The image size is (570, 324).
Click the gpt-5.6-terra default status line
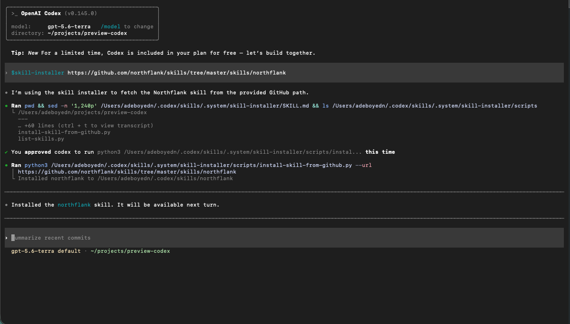(46, 251)
